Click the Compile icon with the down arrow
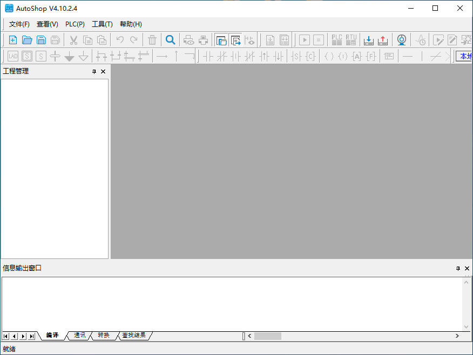473x355 pixels. point(270,40)
